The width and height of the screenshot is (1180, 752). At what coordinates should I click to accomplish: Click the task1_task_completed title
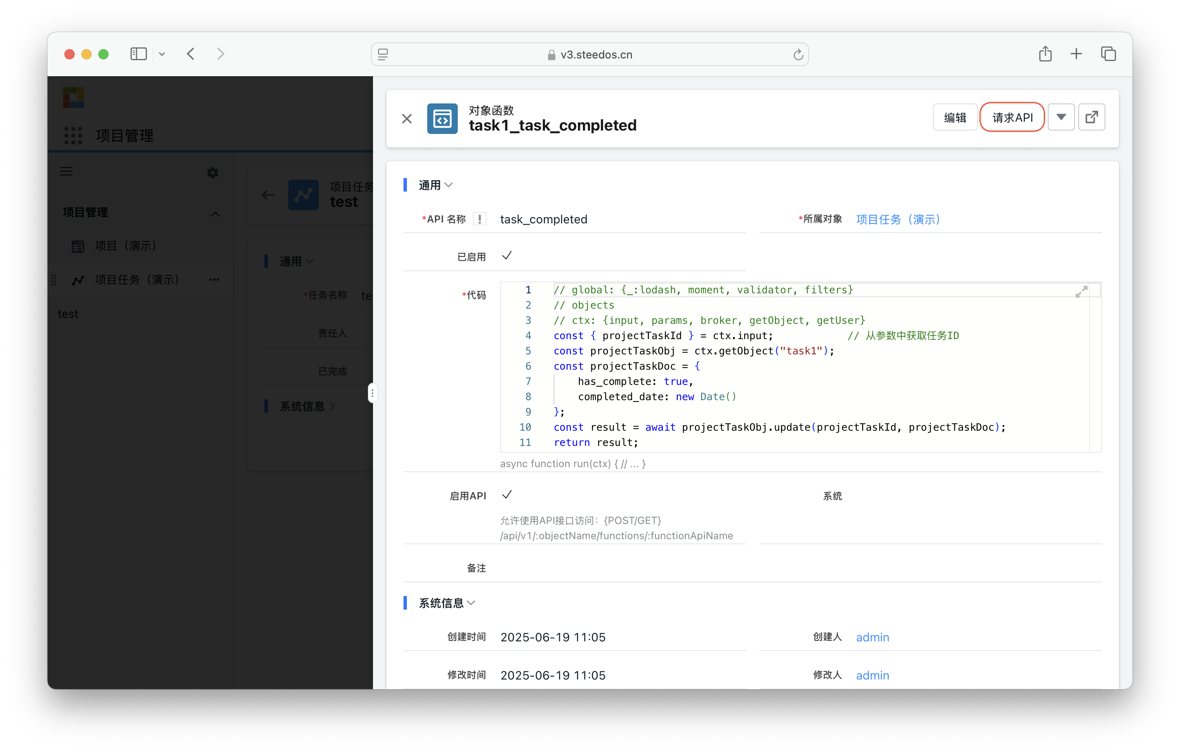pyautogui.click(x=552, y=125)
